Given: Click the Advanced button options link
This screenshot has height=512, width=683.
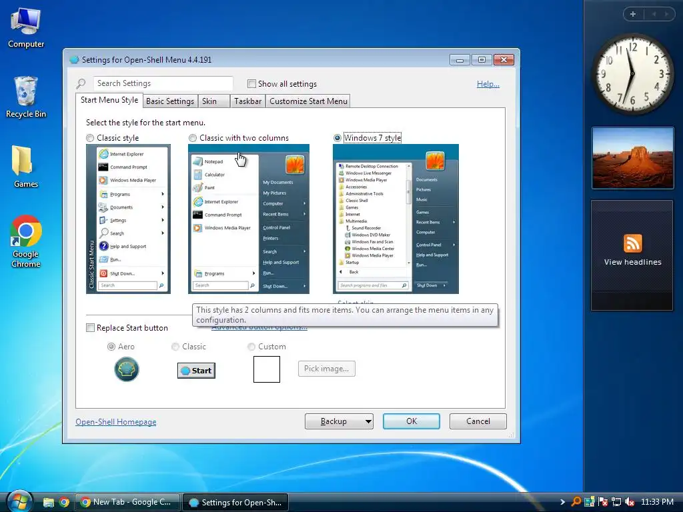Looking at the screenshot, I should pos(259,327).
